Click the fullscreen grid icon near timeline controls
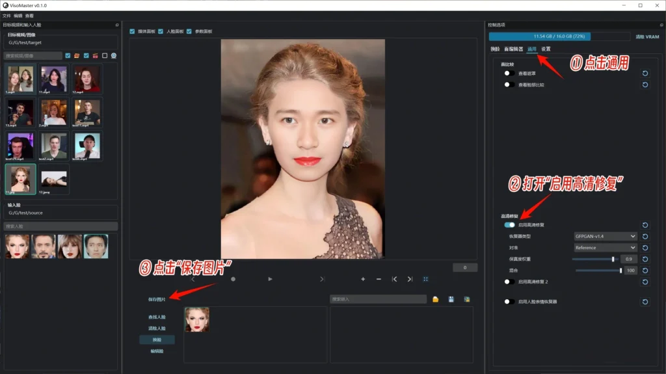This screenshot has height=374, width=666. tap(426, 279)
